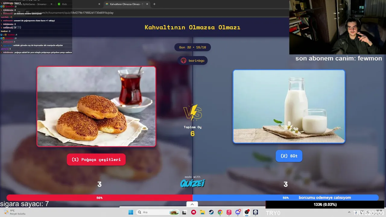Image resolution: width=386 pixels, height=217 pixels.
Task: Click the taskbar Ara search box
Action: point(157,212)
